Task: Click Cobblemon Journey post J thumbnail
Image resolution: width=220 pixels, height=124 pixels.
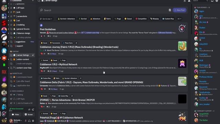Action: tap(182, 46)
